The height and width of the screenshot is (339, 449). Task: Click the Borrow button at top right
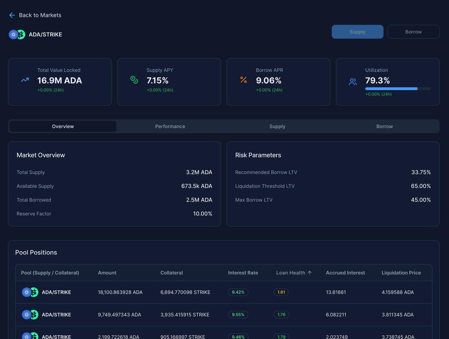(x=413, y=32)
